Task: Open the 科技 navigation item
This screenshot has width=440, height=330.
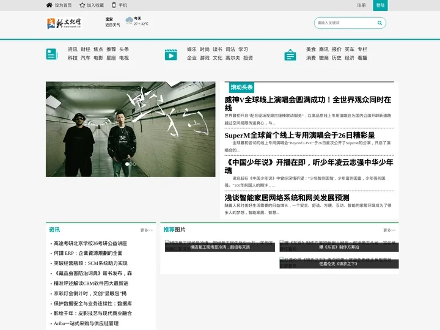Action: pyautogui.click(x=73, y=58)
